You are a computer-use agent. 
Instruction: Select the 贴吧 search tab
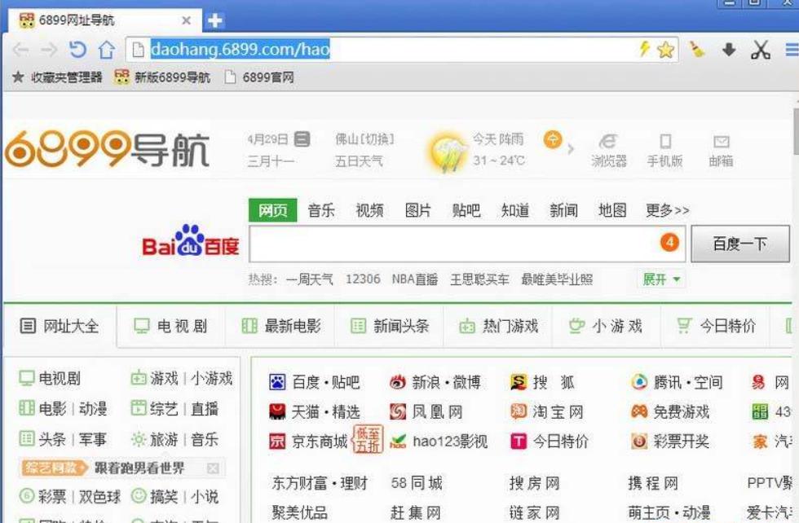(466, 210)
